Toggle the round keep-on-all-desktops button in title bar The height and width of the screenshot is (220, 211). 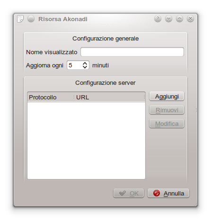(31, 19)
